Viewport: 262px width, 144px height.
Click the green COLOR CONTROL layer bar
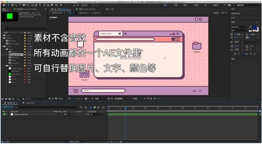183,114
